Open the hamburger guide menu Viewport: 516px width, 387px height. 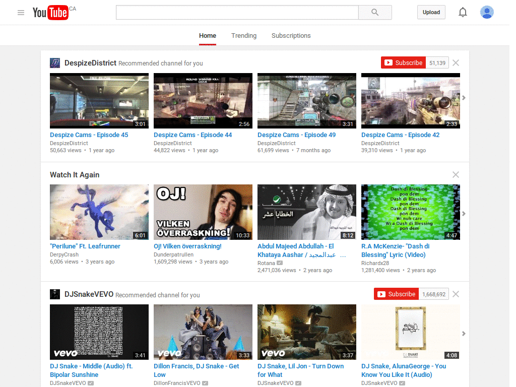click(x=21, y=13)
